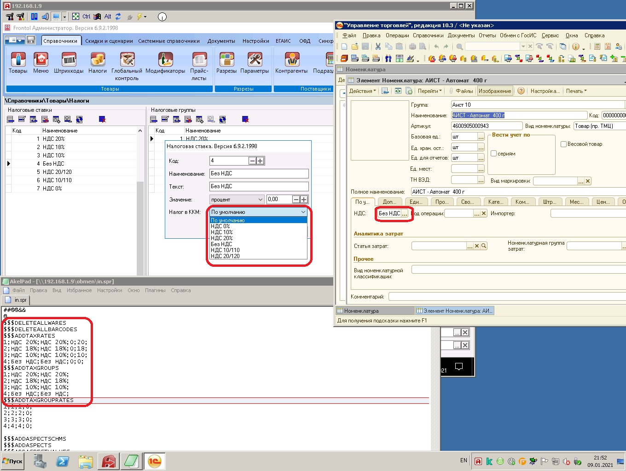
Task: Click the Артикул input field
Action: [487, 126]
